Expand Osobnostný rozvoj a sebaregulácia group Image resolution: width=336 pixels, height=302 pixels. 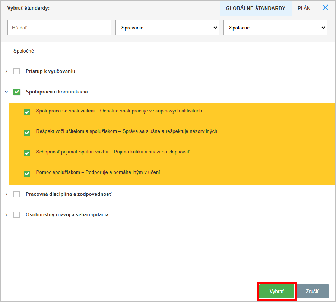pos(6,214)
